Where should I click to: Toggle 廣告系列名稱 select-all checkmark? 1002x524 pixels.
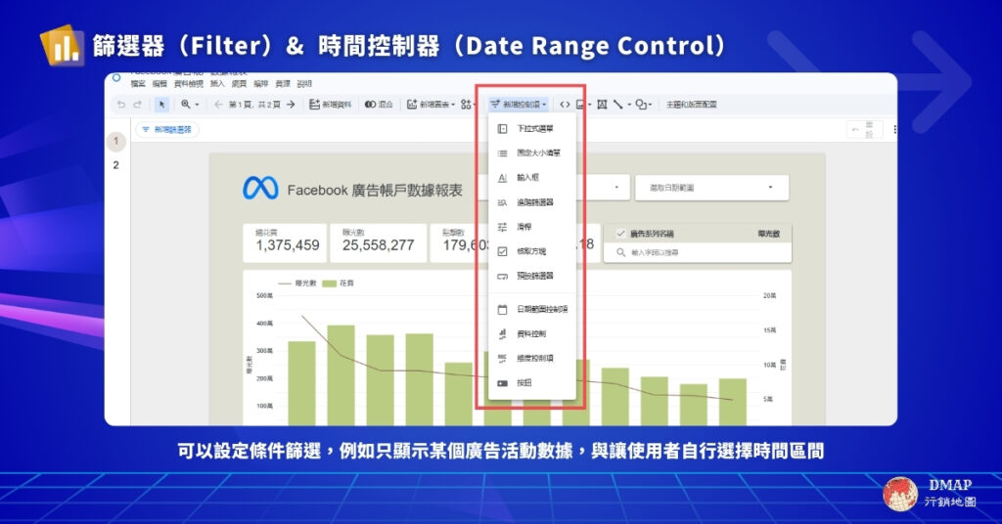click(619, 235)
